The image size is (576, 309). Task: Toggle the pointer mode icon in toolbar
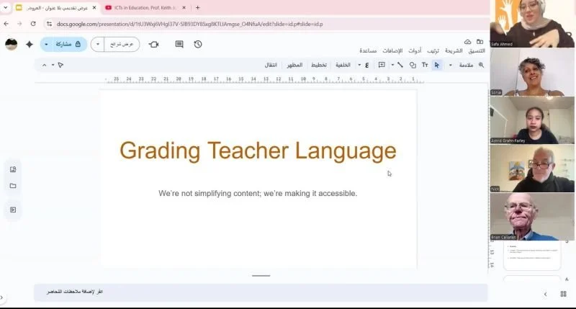pyautogui.click(x=60, y=65)
